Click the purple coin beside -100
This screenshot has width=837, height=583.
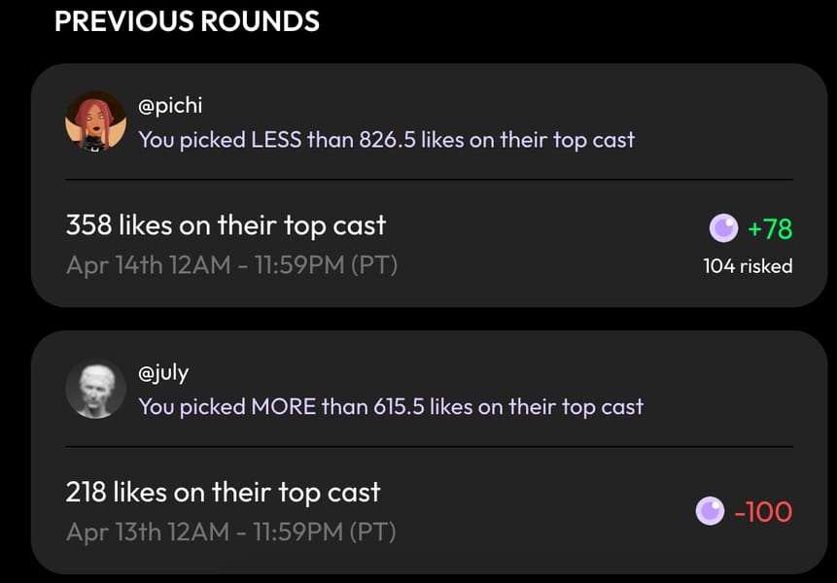coord(711,511)
